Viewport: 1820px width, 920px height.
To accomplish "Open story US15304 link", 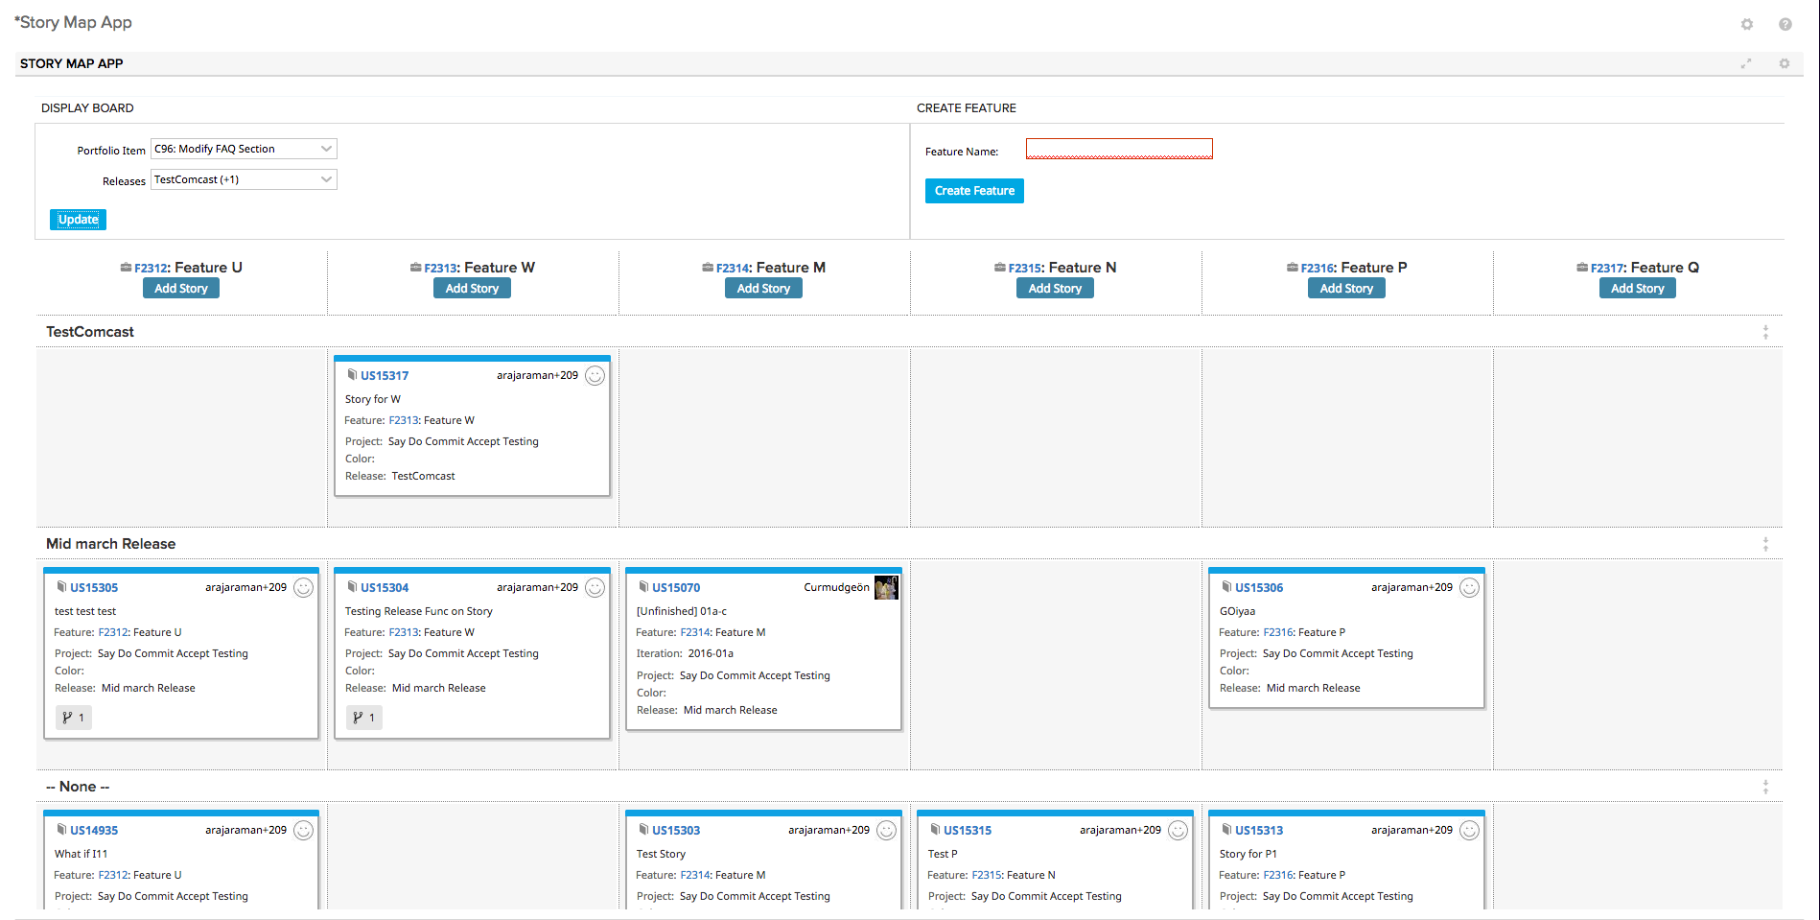I will click(385, 588).
